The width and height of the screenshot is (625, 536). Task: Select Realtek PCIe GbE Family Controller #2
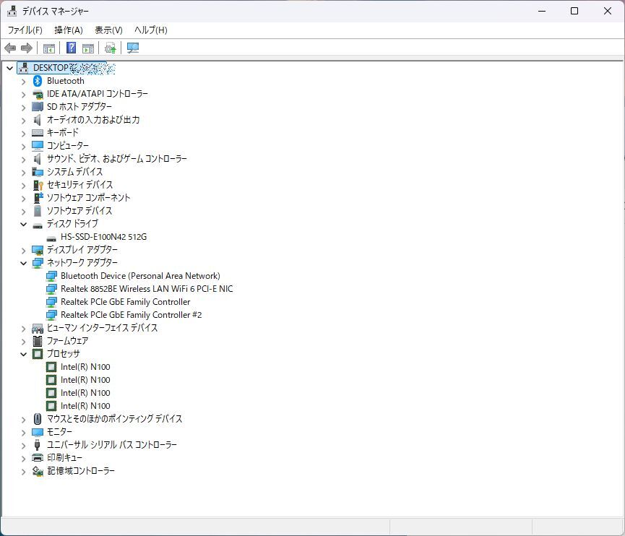click(x=131, y=315)
